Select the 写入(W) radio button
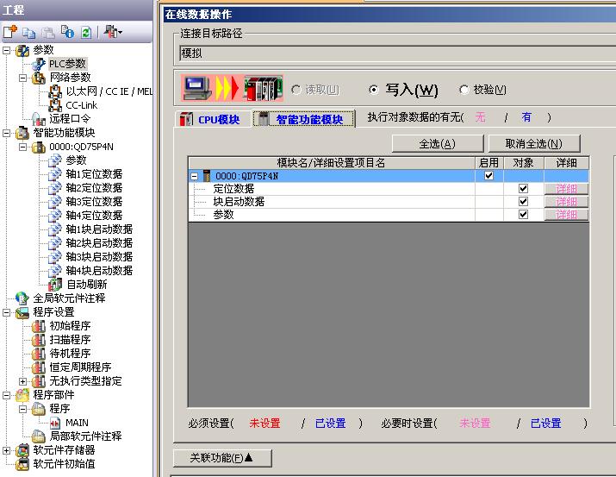The height and width of the screenshot is (477, 616). tap(373, 90)
